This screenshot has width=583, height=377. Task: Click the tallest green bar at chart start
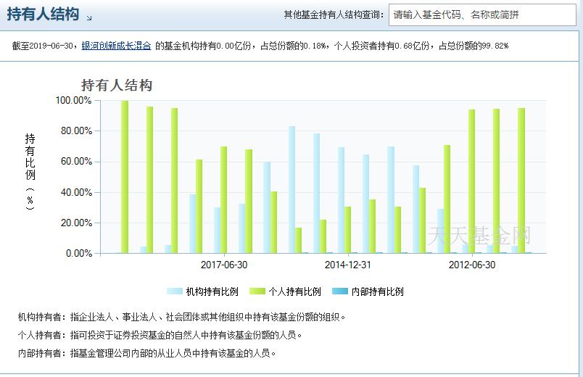click(x=125, y=177)
